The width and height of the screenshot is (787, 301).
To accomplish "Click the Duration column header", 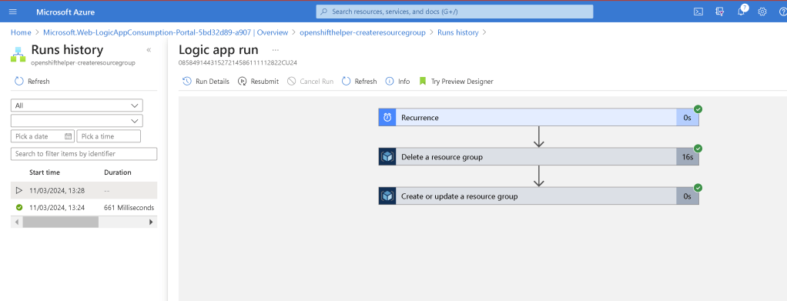I will pyautogui.click(x=118, y=172).
